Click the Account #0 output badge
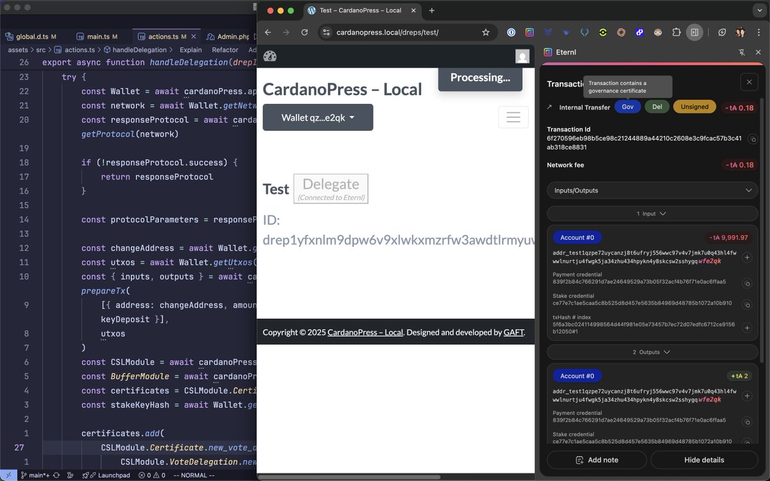 [x=577, y=376]
